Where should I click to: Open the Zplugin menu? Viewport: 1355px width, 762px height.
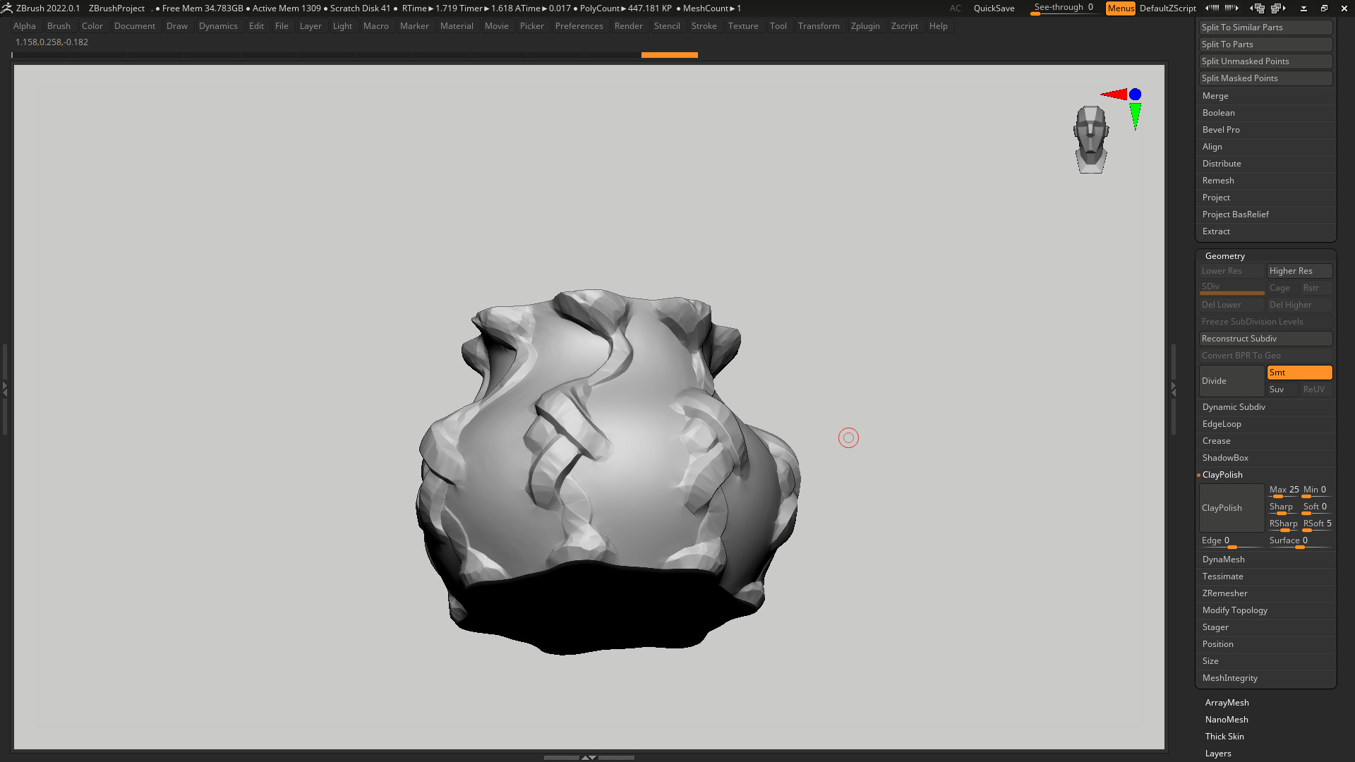[x=865, y=26]
